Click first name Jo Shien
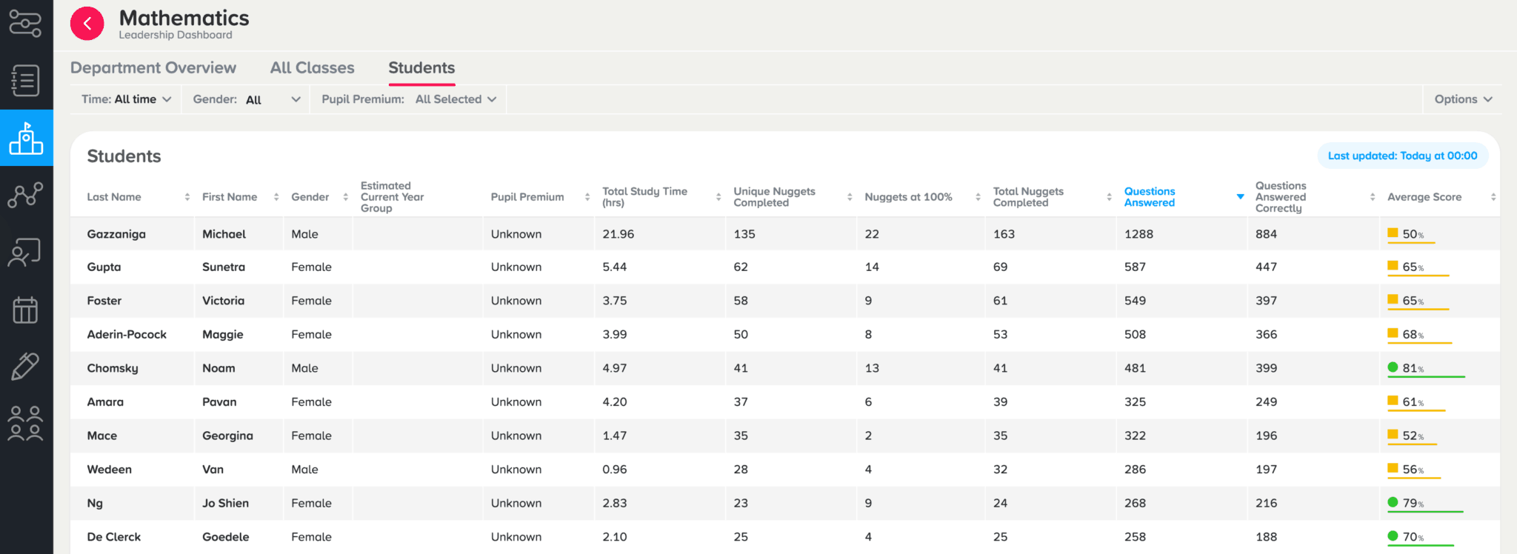The image size is (1517, 554). [x=225, y=503]
